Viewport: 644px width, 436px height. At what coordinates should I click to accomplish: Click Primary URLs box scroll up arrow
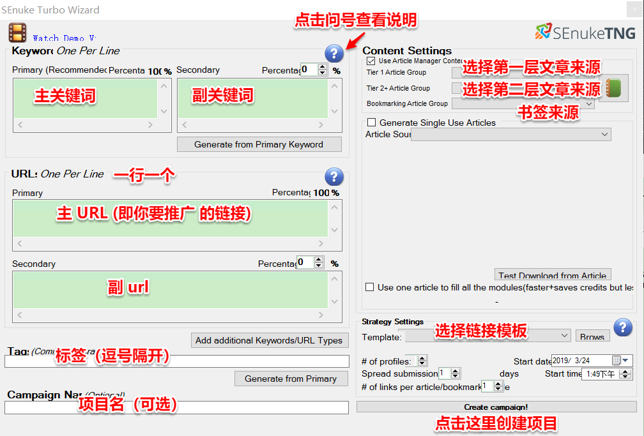[x=334, y=207]
